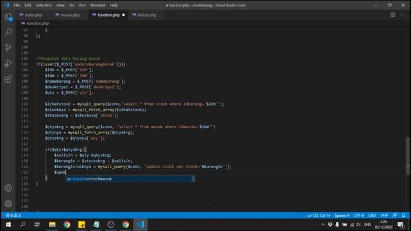Open the Windows Action Center
The image size is (411, 231).
pyautogui.click(x=401, y=225)
